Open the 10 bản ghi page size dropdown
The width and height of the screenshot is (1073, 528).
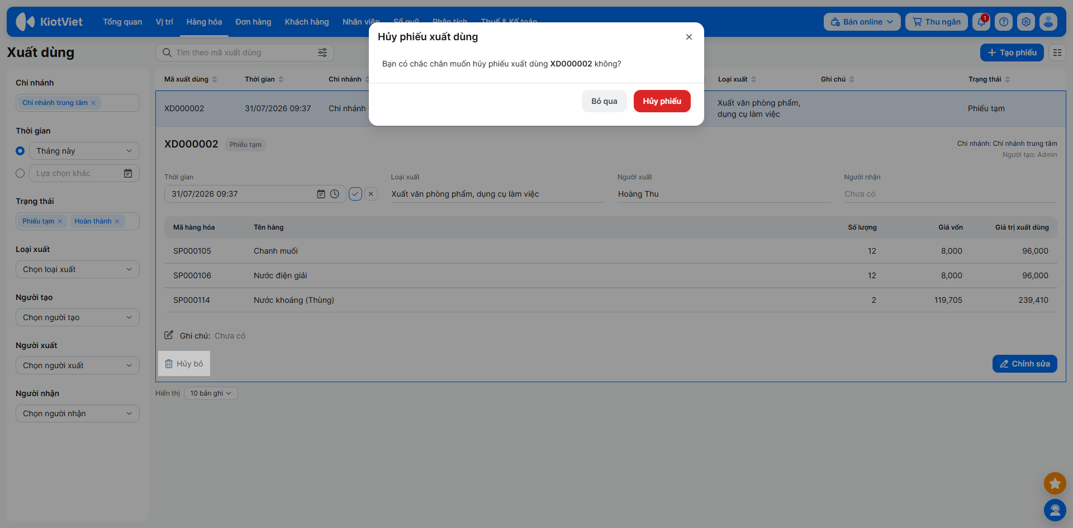[x=211, y=393]
